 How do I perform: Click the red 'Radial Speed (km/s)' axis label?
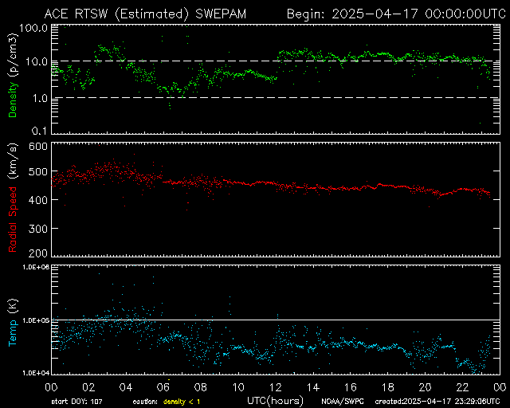13,198
